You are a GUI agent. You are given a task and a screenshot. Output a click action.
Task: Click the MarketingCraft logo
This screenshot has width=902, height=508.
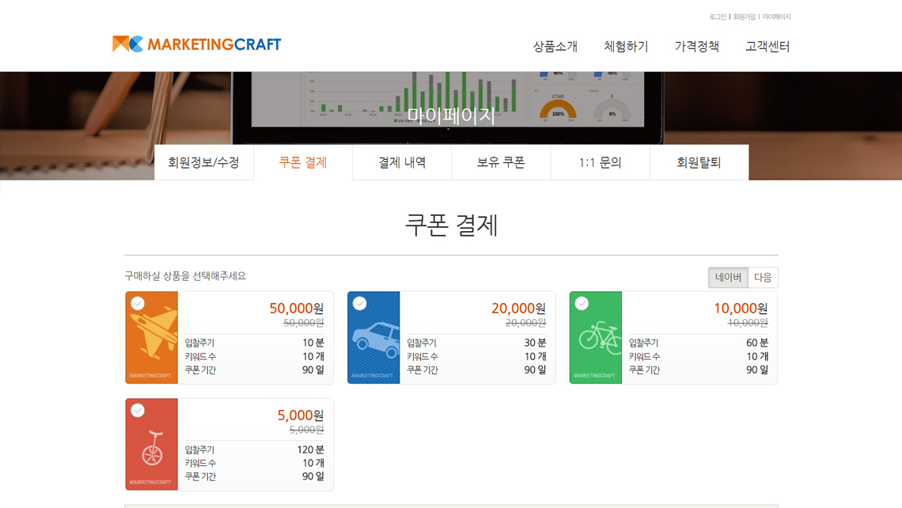pyautogui.click(x=196, y=44)
